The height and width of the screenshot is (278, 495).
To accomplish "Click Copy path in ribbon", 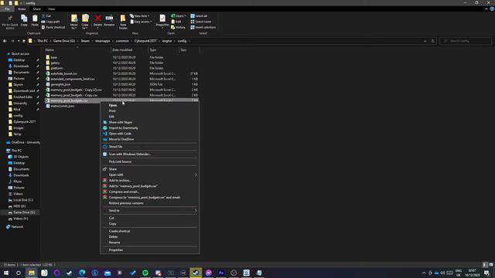I will click(50, 22).
